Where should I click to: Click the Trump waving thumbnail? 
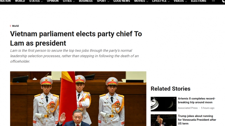pyautogui.click(x=164, y=120)
